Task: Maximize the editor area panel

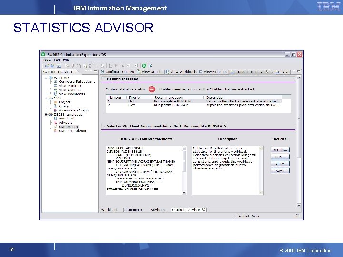Action: coord(299,71)
